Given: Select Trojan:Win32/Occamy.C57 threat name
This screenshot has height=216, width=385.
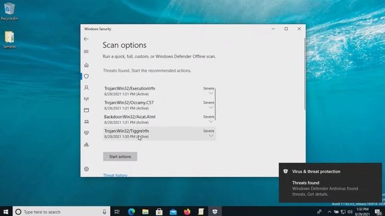Looking at the screenshot, I should click(129, 103).
